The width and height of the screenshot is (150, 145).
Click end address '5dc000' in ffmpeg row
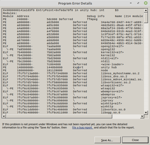(x=52, y=19)
